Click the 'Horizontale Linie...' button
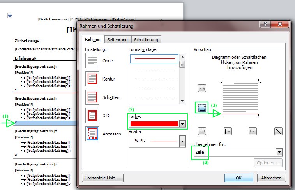 coord(103,178)
